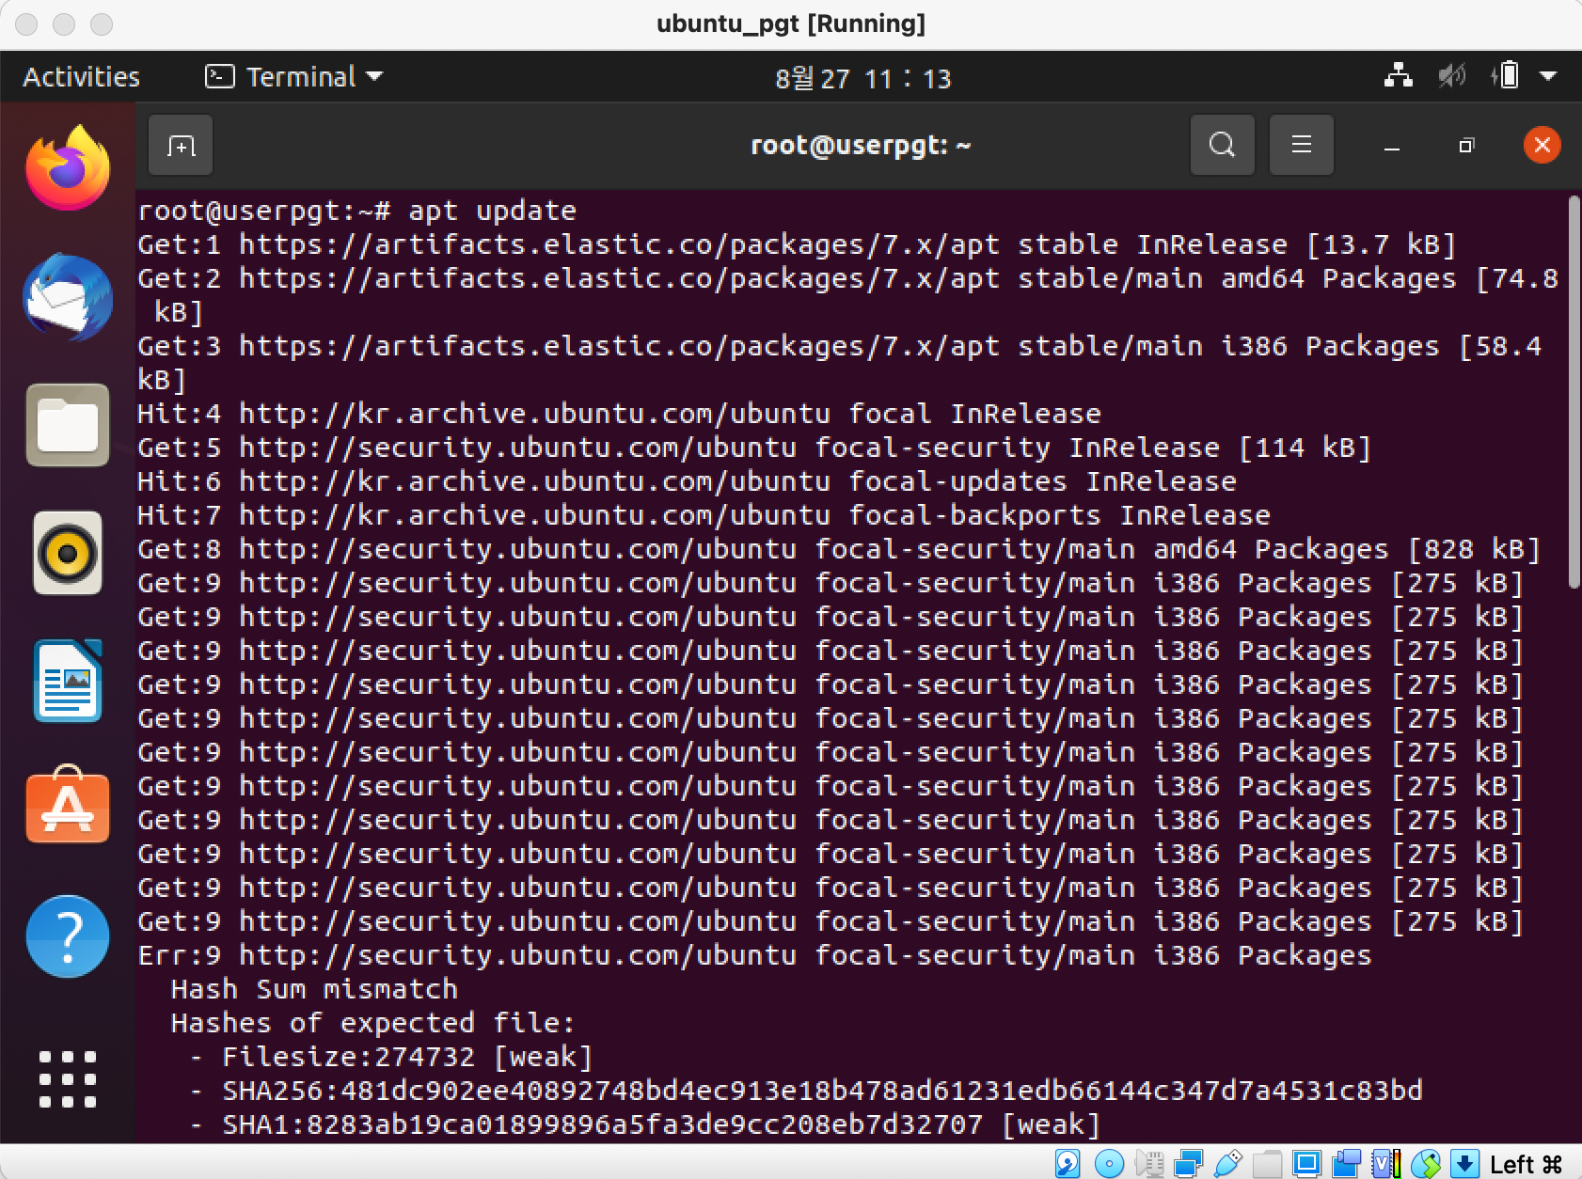
Task: Expand the system menu arrow in top bar
Action: point(1548,76)
